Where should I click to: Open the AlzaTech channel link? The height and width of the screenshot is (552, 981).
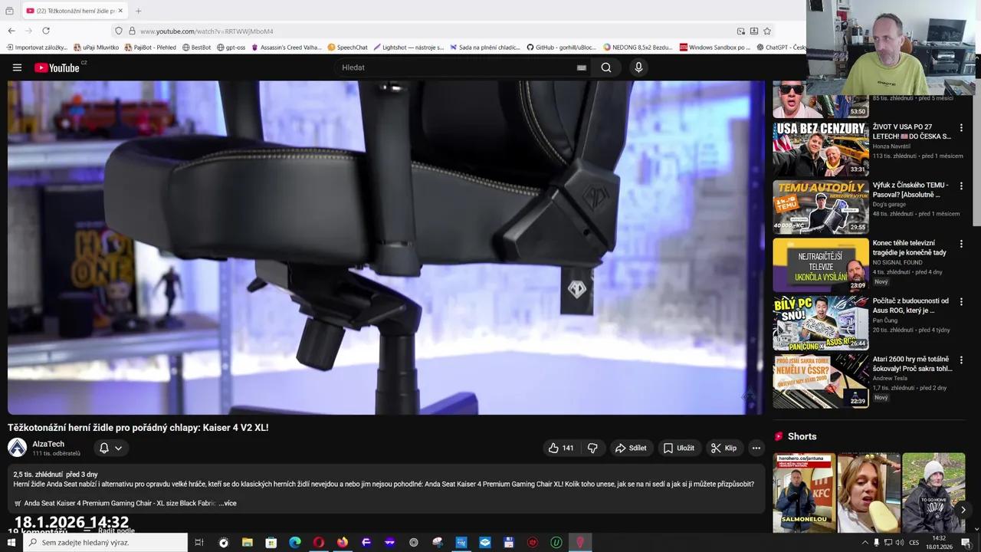tap(48, 444)
